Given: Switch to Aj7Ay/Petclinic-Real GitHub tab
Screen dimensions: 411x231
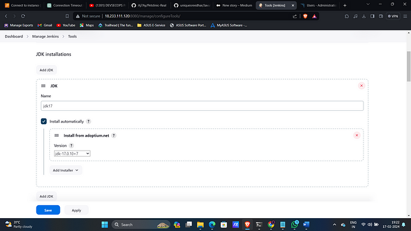Looking at the screenshot, I should pos(150,5).
